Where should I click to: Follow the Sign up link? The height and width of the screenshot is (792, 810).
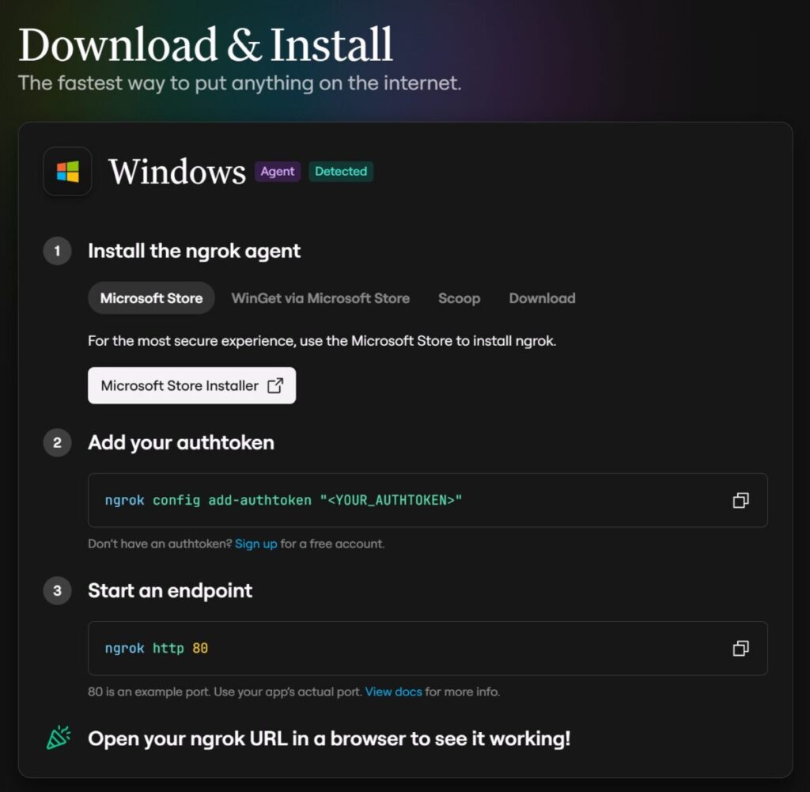point(255,544)
